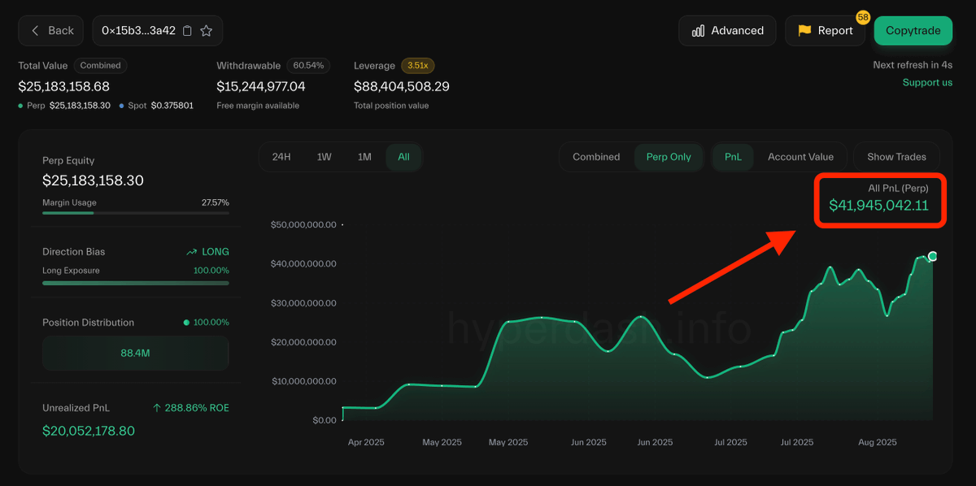Copy the wallet address using the copy icon
Screen dimensions: 976x486
pos(187,30)
